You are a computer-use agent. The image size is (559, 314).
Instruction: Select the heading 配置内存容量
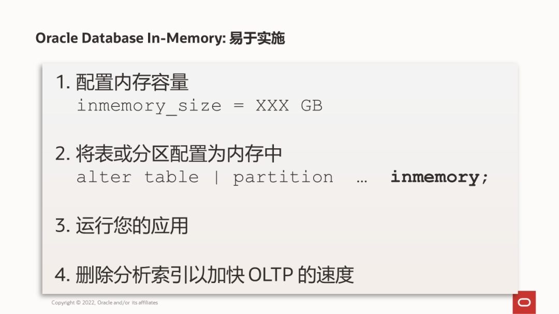click(132, 82)
